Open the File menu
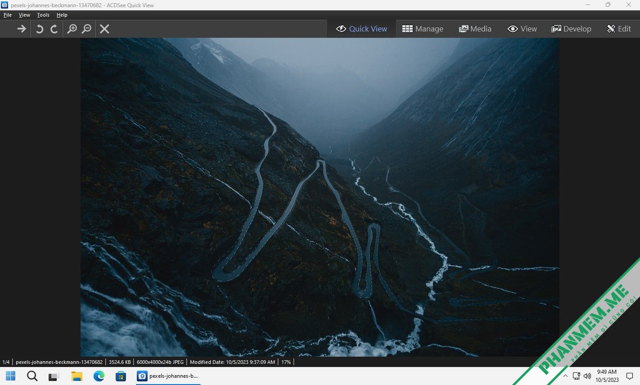 point(8,15)
